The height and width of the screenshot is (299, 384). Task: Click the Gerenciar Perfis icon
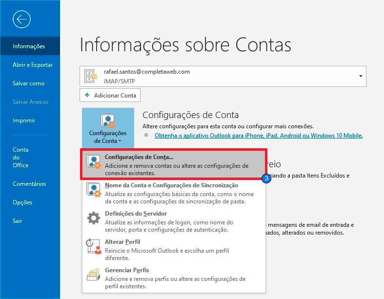(x=93, y=274)
